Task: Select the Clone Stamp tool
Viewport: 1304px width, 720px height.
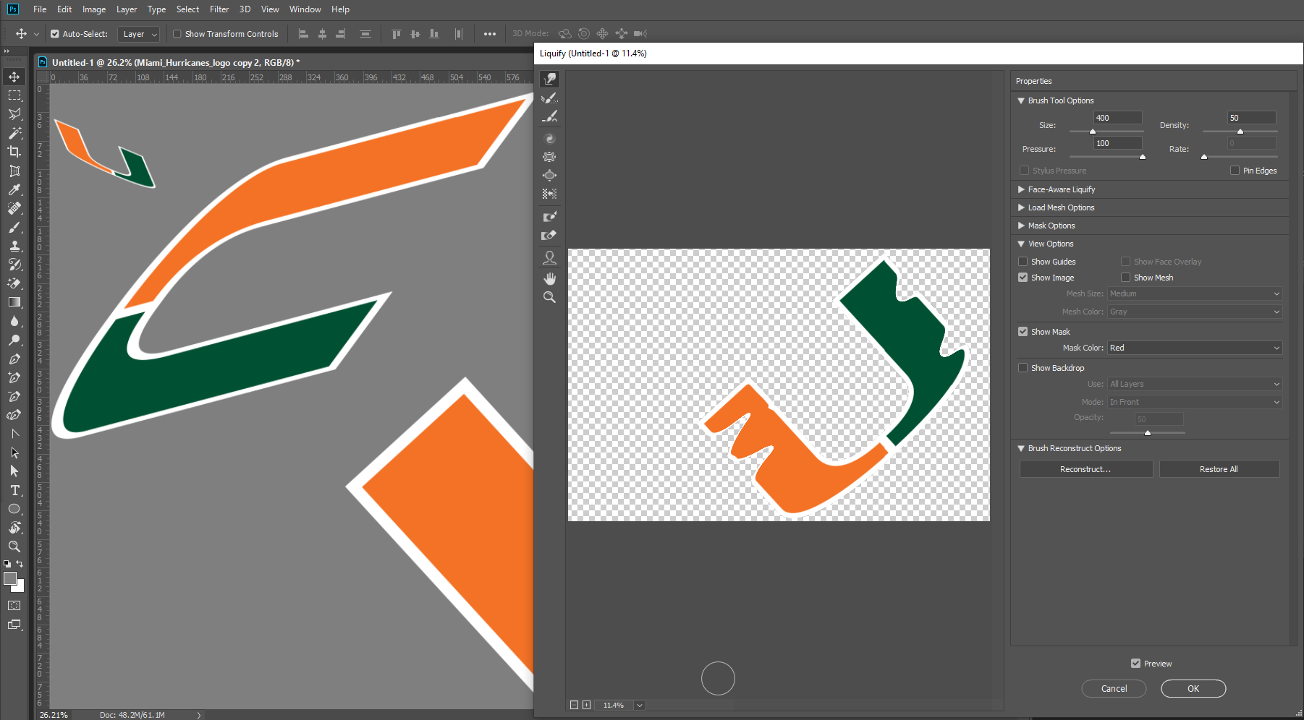Action: pyautogui.click(x=14, y=246)
